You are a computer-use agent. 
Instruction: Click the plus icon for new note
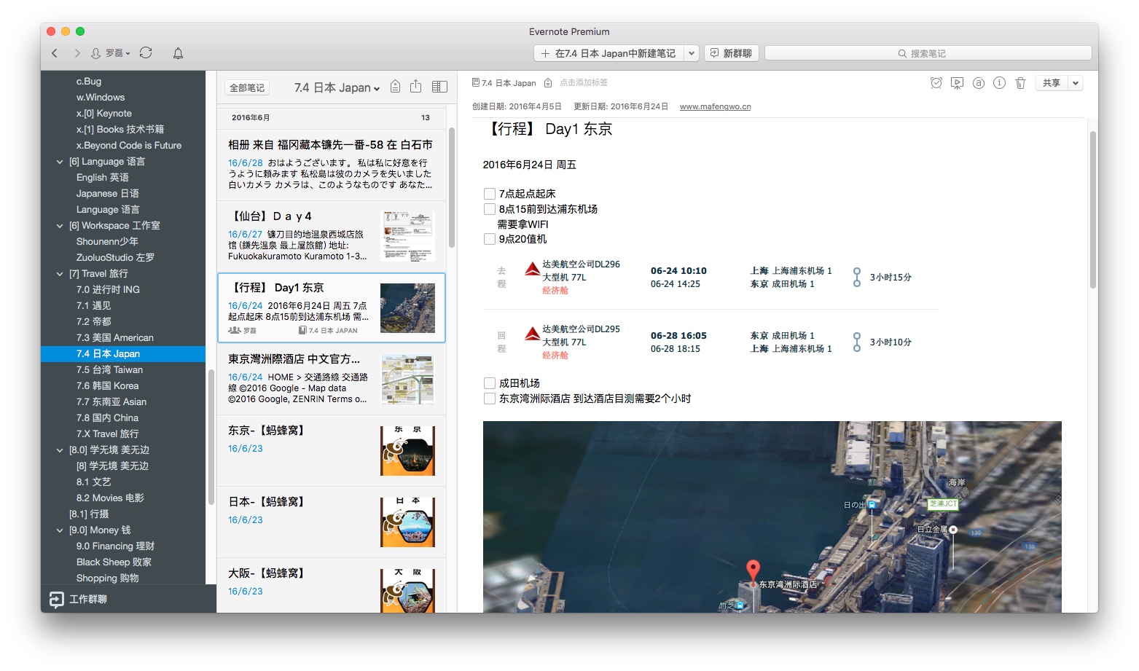click(545, 53)
